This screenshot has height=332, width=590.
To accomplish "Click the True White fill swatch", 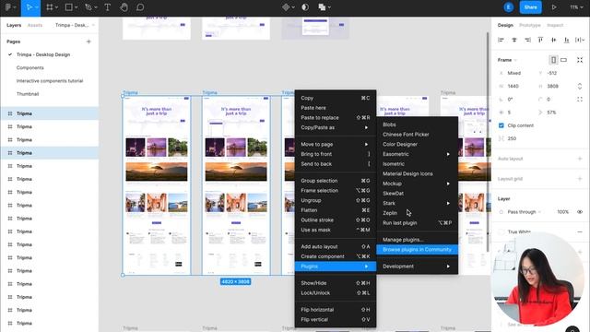I will coord(501,231).
